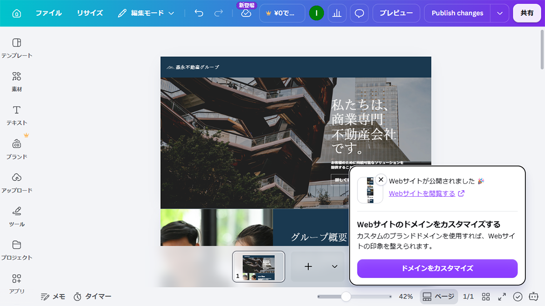Open the design checkmark icon
This screenshot has height=306, width=545.
click(x=518, y=296)
